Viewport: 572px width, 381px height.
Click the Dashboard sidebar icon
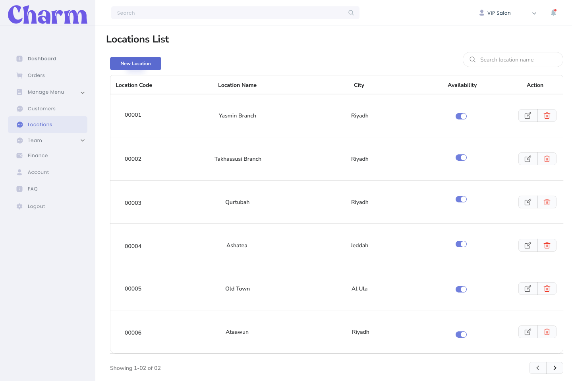[19, 59]
